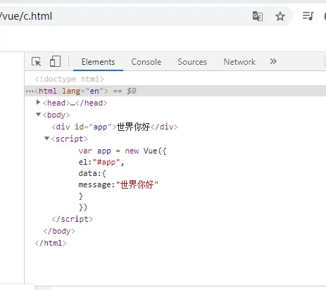Collapse the script element node
The image size is (326, 290).
pyautogui.click(x=46, y=138)
